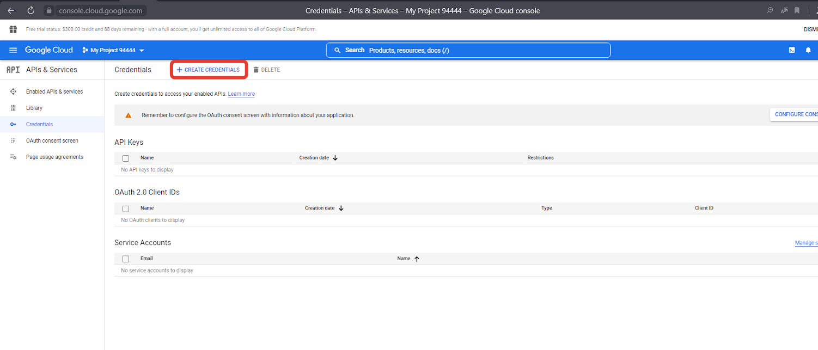Click Creation date header in OAuth table
This screenshot has height=350, width=818.
pos(320,208)
